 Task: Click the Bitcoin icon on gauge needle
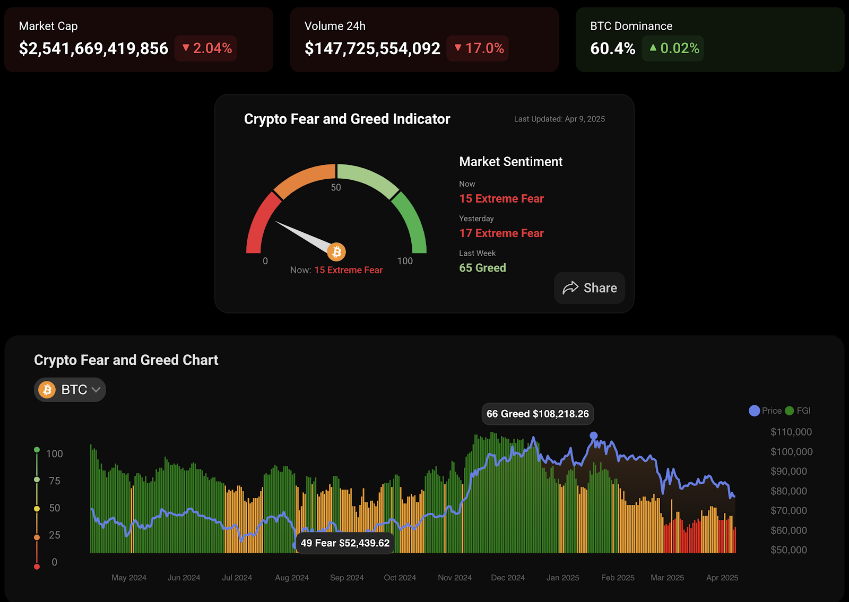click(x=336, y=252)
